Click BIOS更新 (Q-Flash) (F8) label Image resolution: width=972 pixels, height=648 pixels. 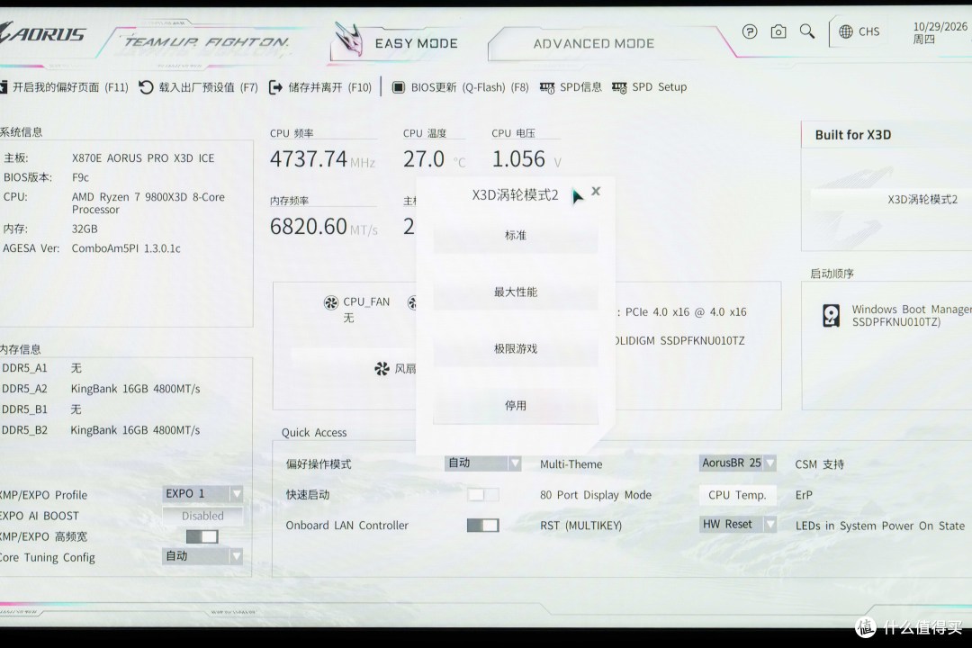pos(470,87)
